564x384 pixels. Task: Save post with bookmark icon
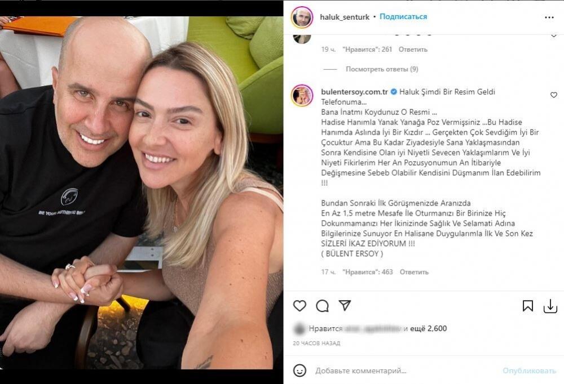tap(528, 306)
